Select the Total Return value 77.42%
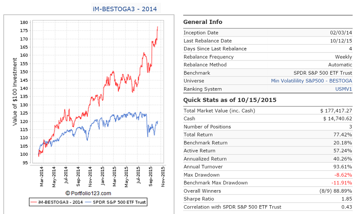This screenshot has width=358, height=214. point(342,135)
